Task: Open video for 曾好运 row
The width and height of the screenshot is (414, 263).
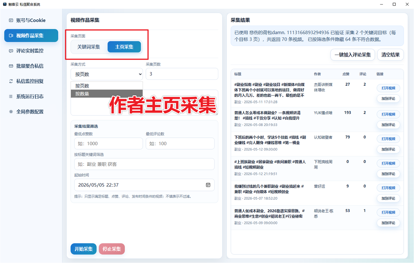Action: click(x=388, y=188)
